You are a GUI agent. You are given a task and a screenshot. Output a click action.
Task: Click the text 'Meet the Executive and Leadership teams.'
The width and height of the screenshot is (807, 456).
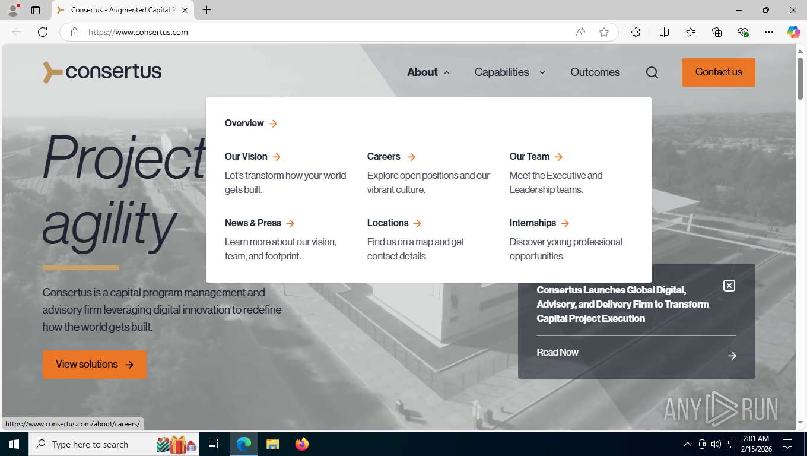click(556, 183)
